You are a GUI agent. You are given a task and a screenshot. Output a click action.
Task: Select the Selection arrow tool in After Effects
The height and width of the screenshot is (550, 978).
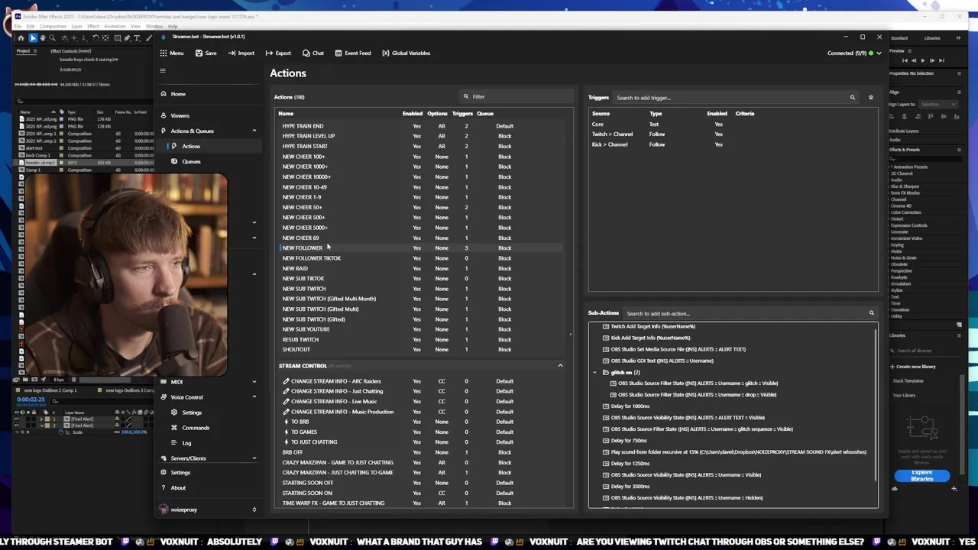[x=33, y=37]
